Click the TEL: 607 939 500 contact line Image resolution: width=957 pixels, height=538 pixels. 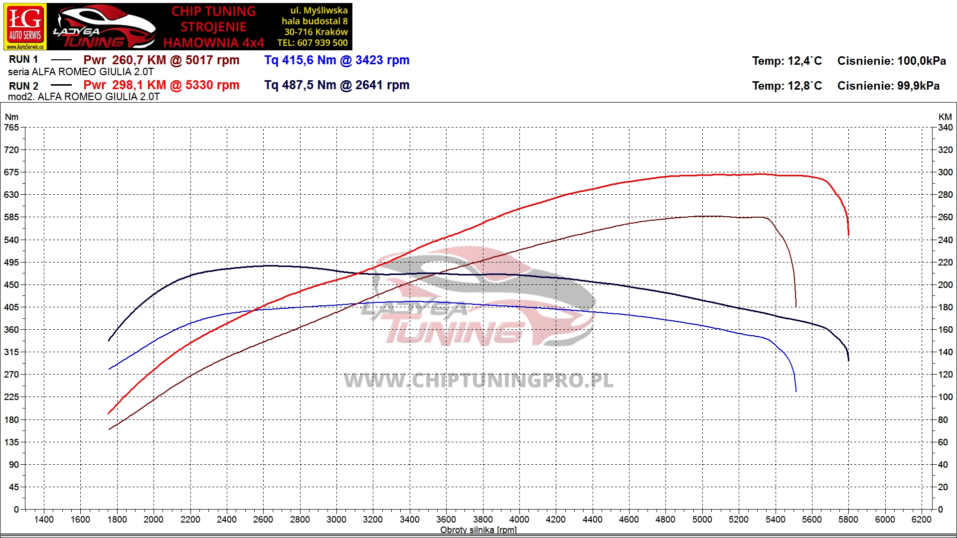313,44
